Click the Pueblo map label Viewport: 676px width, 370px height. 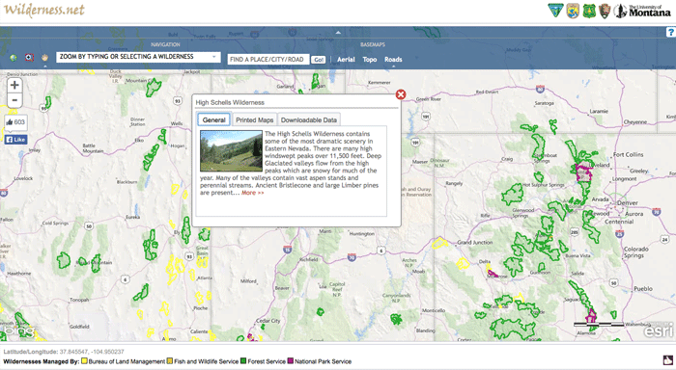(x=643, y=289)
